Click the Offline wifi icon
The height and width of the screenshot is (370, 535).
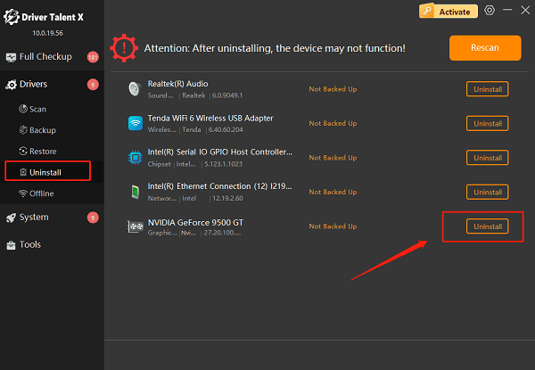(23, 193)
